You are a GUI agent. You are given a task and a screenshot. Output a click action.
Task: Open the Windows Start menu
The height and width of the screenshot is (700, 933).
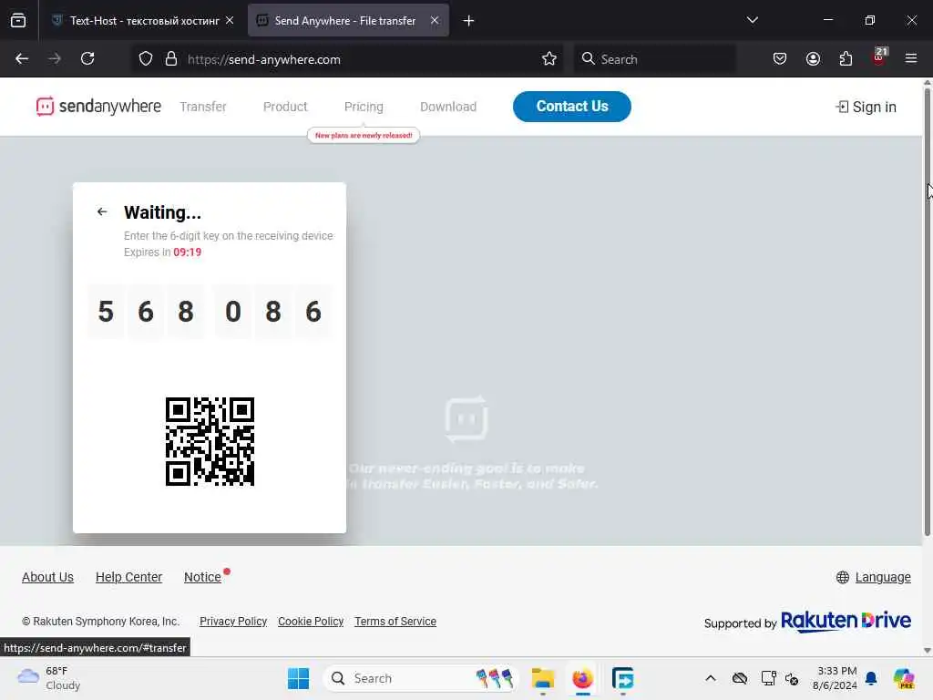pos(298,678)
